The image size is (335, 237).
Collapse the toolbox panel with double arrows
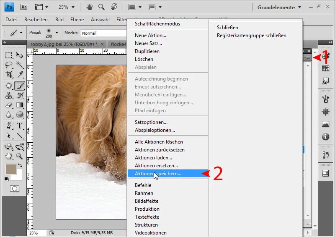(x=5, y=42)
